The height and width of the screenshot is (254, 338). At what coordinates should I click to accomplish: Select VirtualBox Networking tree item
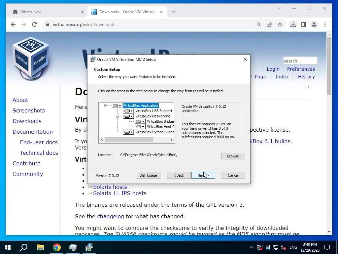(152, 116)
